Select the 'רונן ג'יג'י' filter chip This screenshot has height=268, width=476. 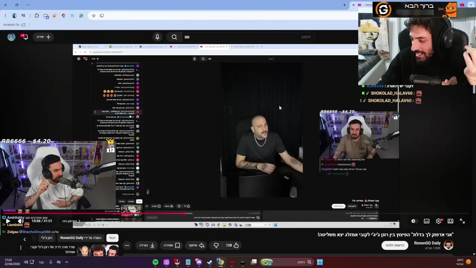(x=47, y=238)
